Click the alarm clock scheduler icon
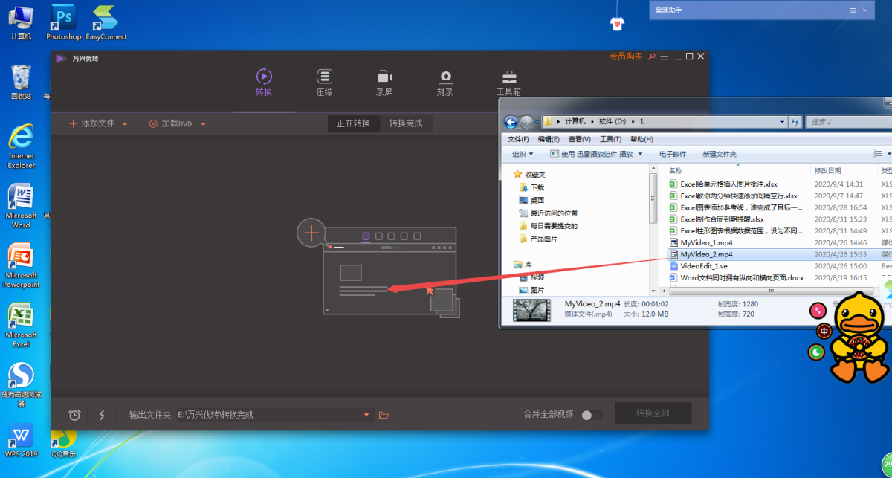 click(74, 415)
